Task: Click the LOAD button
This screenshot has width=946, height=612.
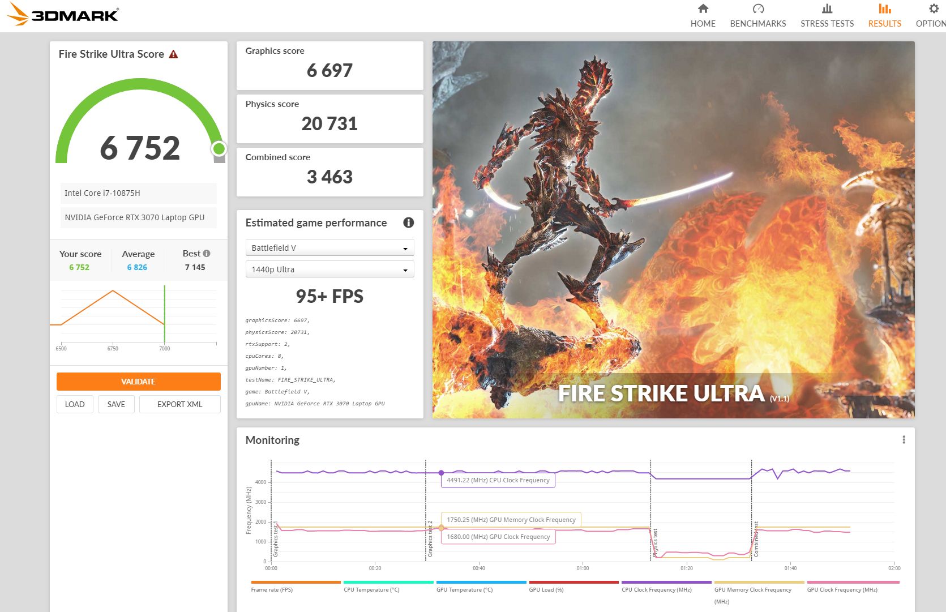Action: (75, 404)
